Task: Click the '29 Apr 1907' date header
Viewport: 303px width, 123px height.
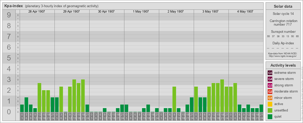Action: pos(71,12)
